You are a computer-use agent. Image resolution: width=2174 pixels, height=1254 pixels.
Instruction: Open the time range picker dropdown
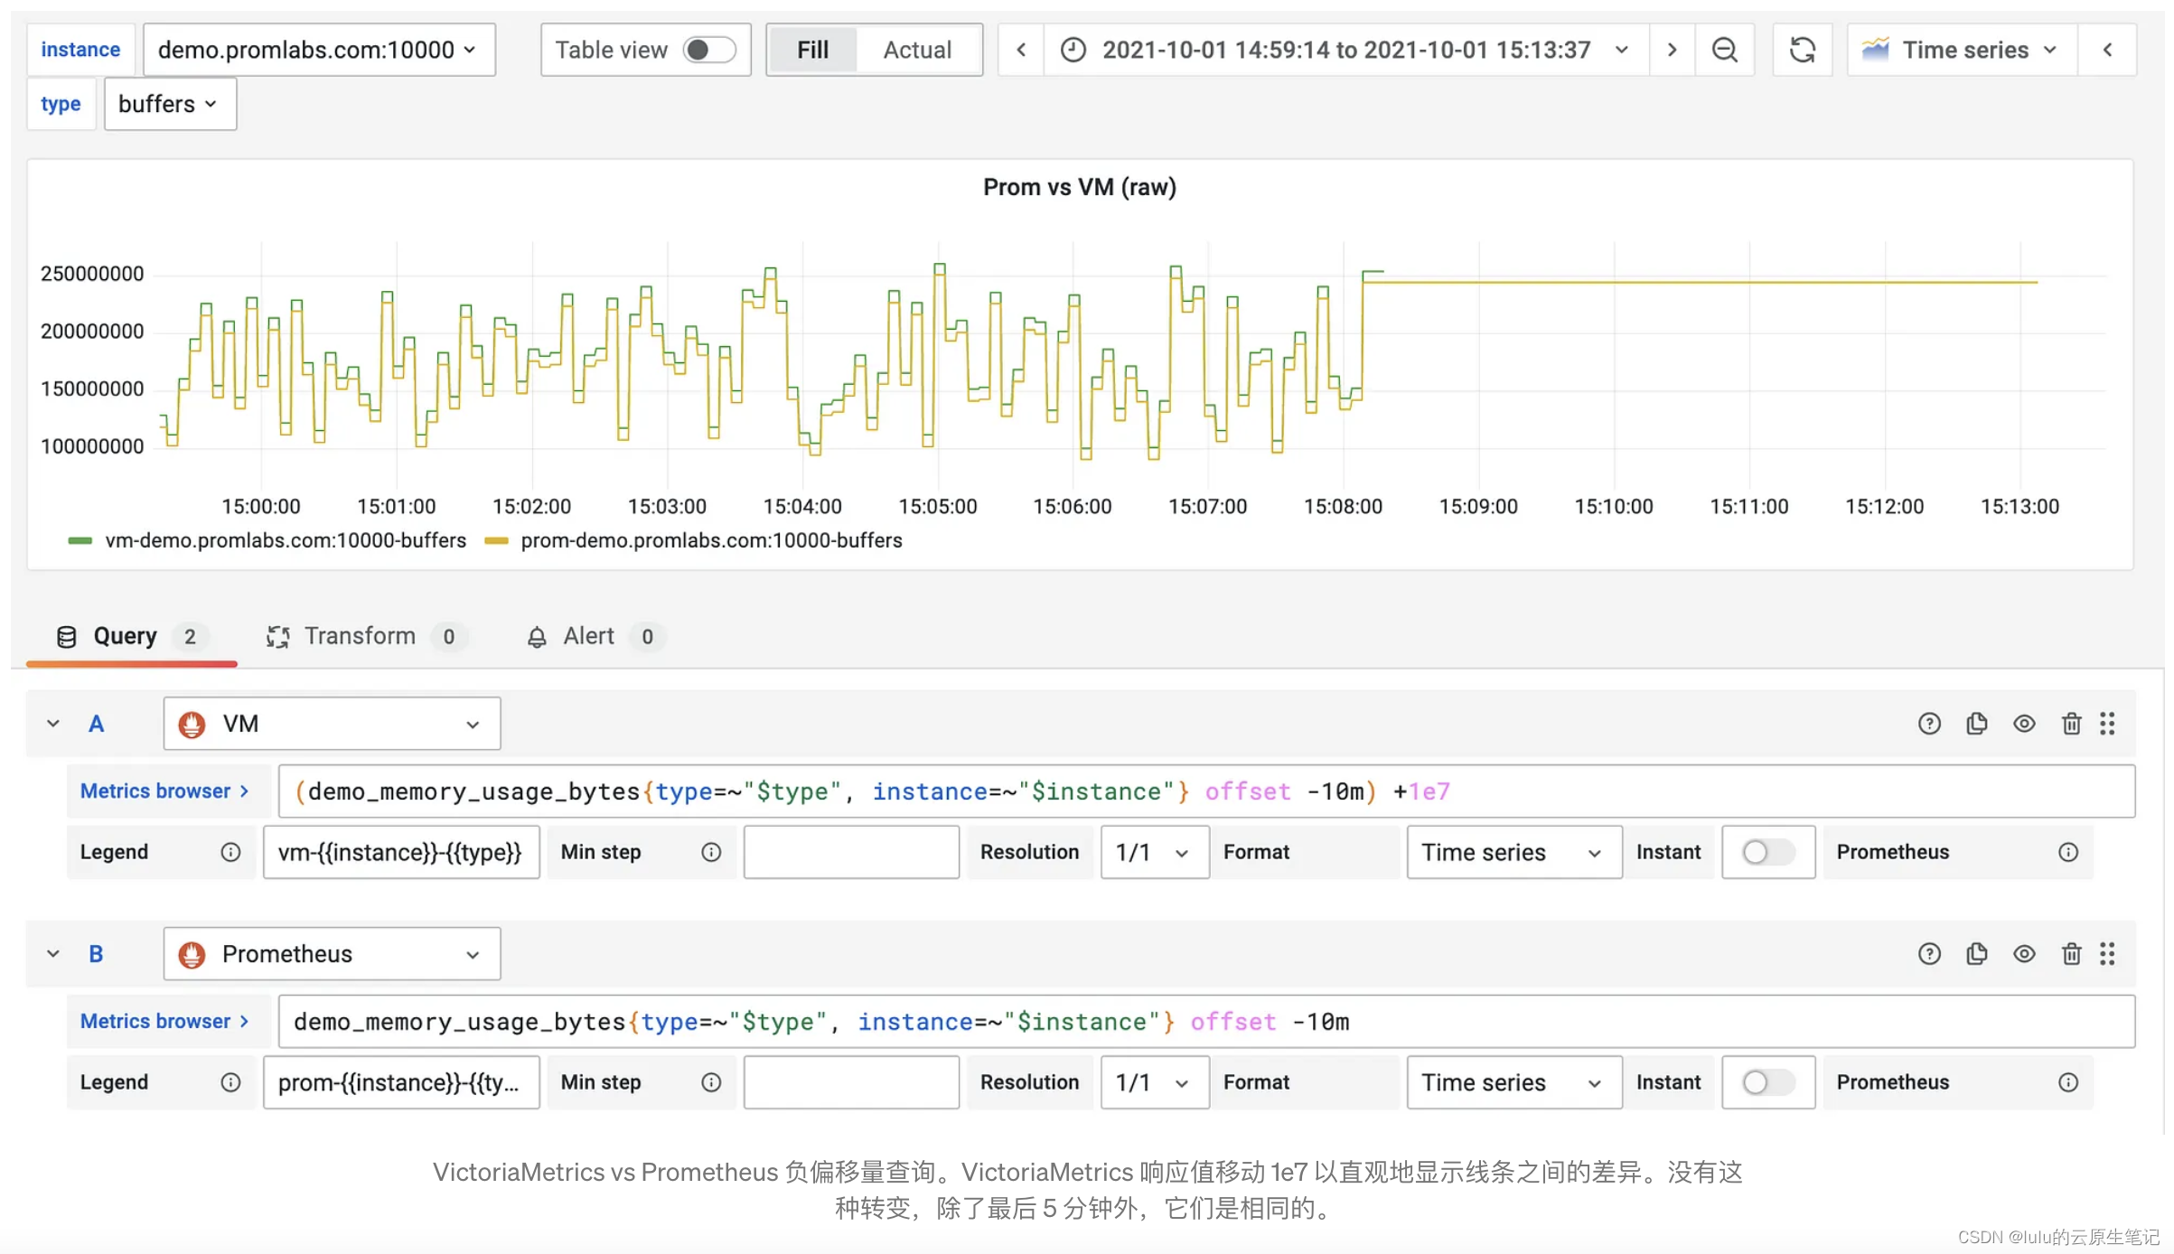point(1346,50)
